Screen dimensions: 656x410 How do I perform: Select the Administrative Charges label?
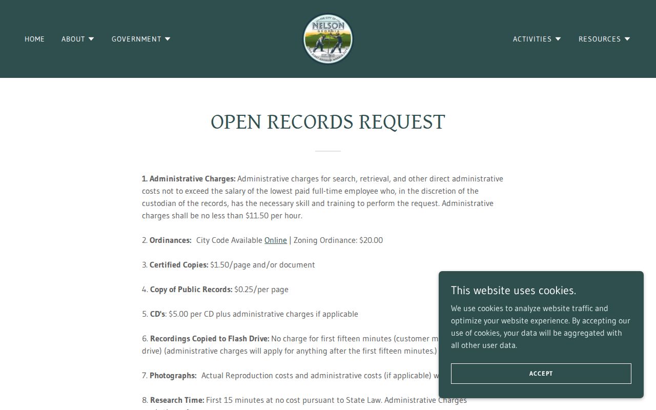coord(192,179)
